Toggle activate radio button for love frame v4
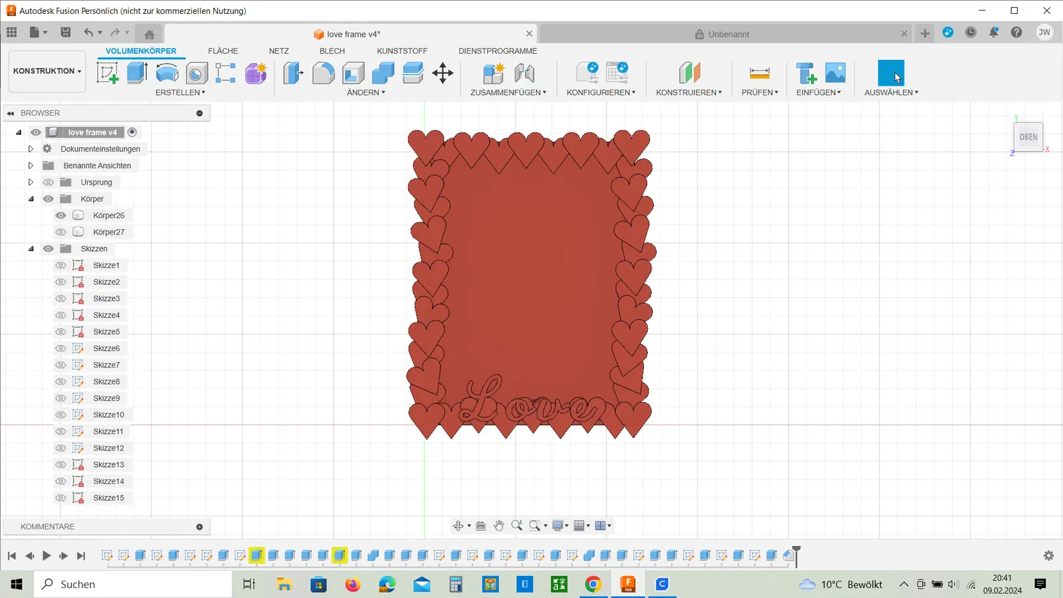 pyautogui.click(x=132, y=132)
